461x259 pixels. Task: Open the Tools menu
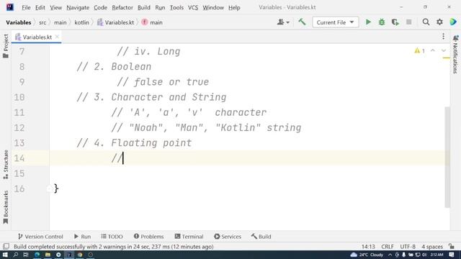point(176,8)
